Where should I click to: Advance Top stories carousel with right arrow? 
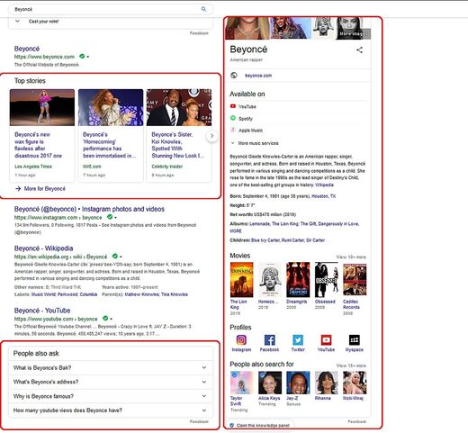[x=211, y=136]
